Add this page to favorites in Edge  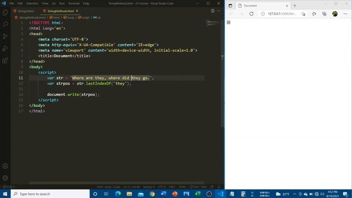pos(303,14)
